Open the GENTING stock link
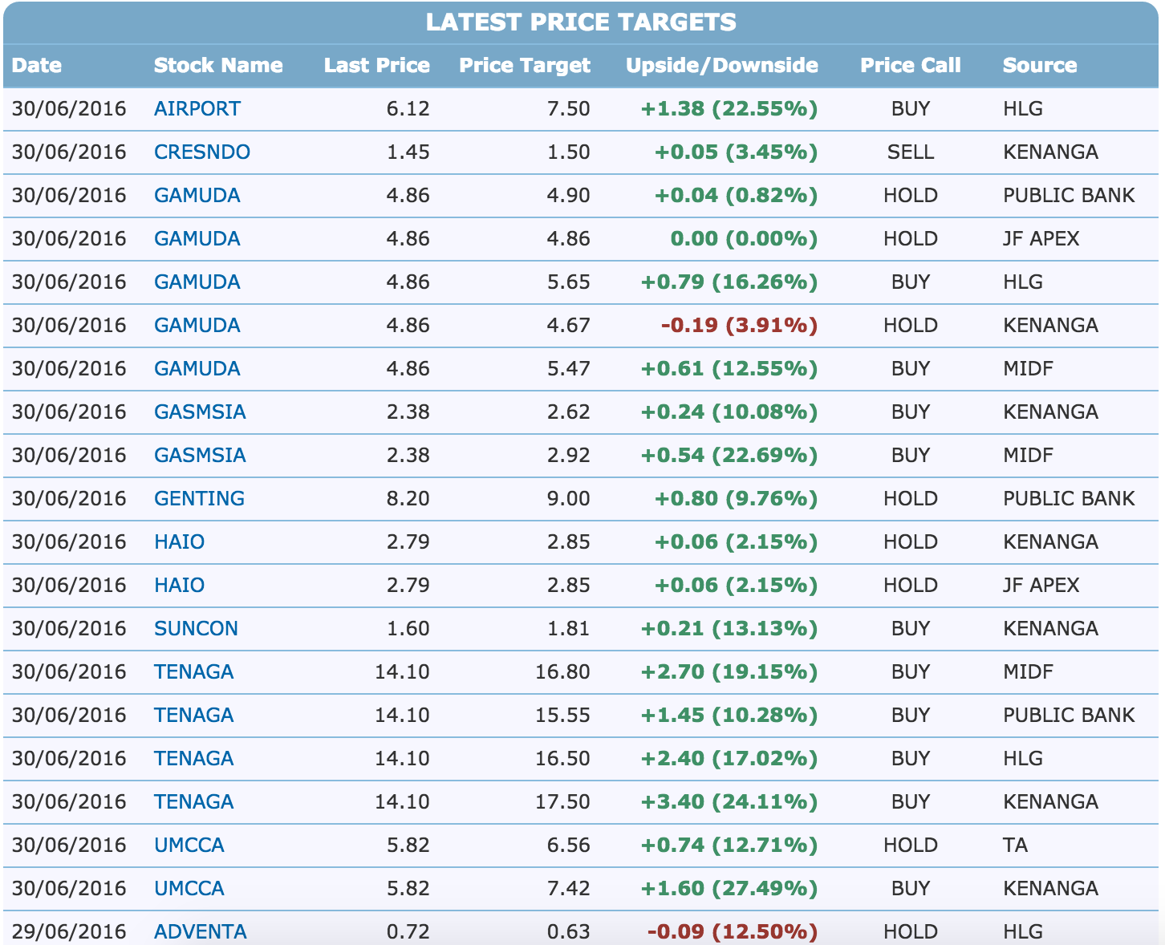This screenshot has width=1165, height=945. pyautogui.click(x=199, y=499)
